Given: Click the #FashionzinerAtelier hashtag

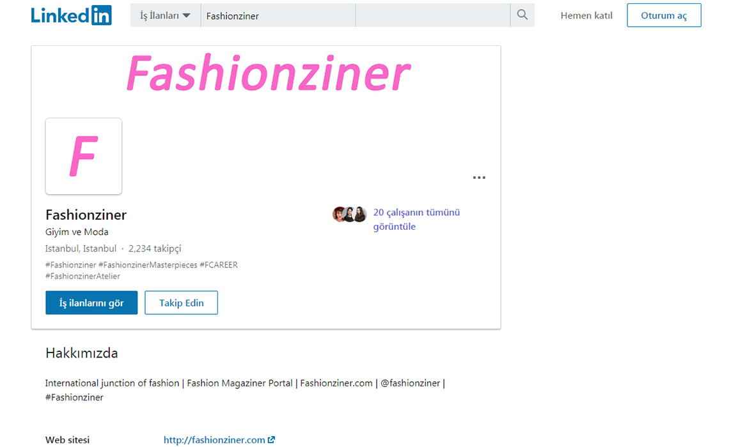Looking at the screenshot, I should (82, 277).
